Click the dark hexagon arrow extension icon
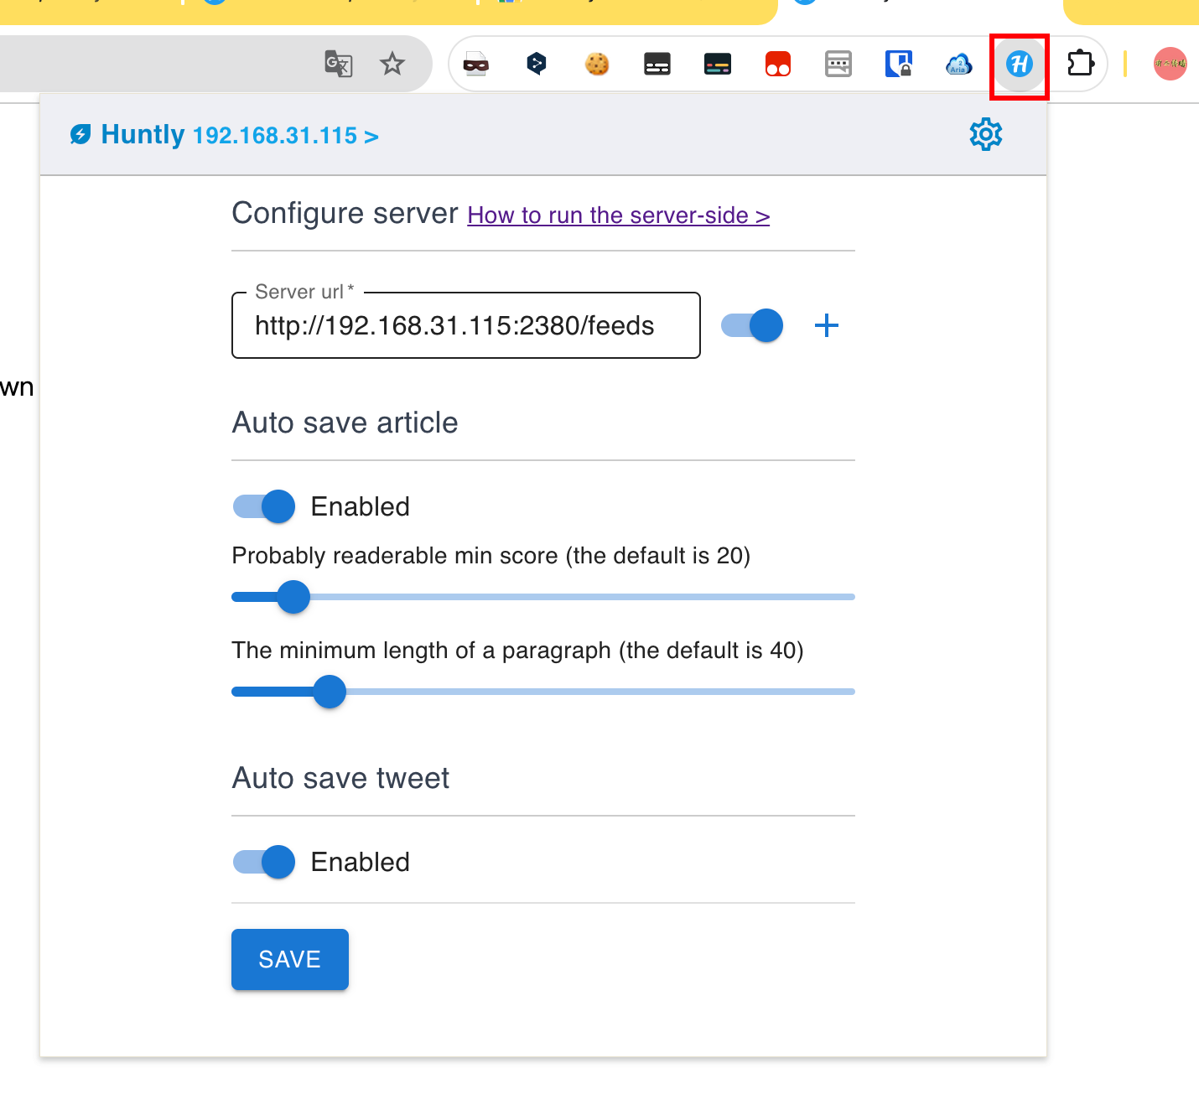 (537, 64)
